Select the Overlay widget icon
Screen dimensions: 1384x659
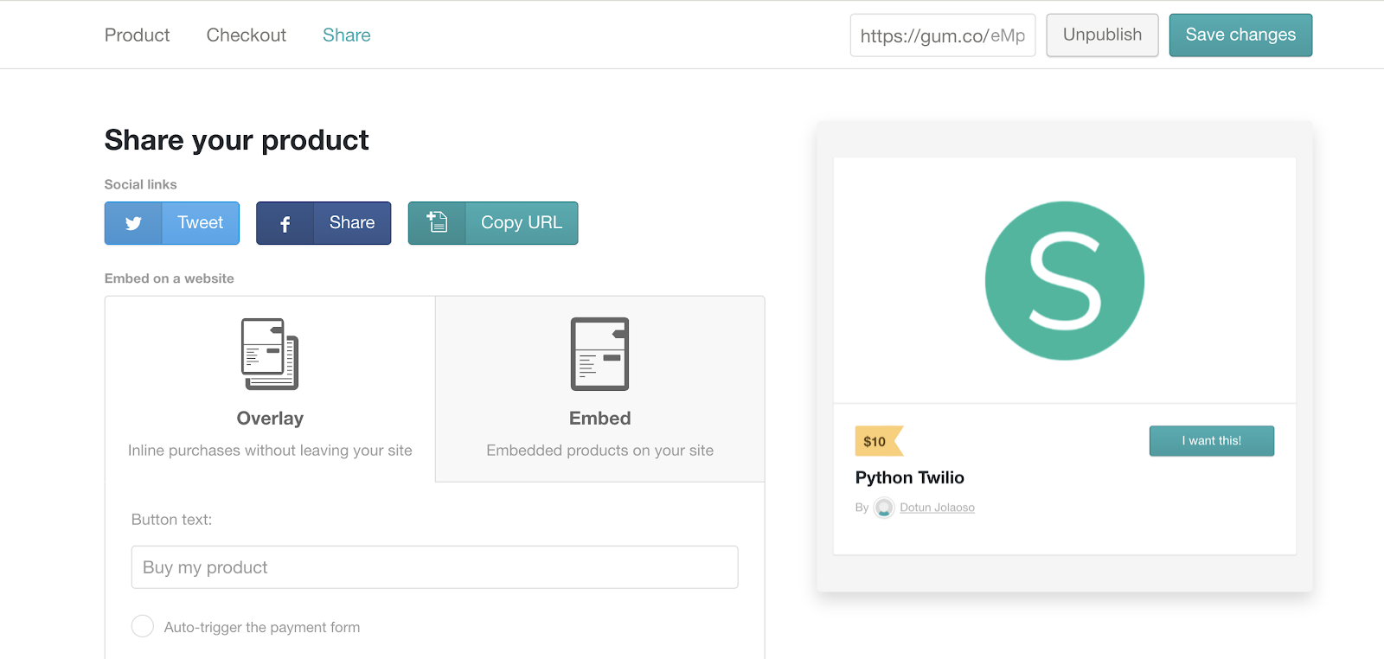[270, 354]
